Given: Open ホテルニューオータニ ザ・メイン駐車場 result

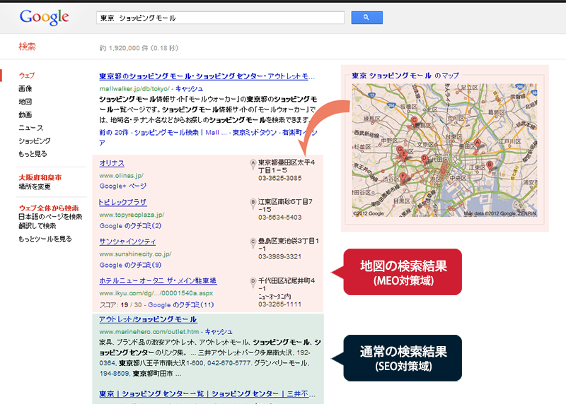Looking at the screenshot, I should pos(158,280).
